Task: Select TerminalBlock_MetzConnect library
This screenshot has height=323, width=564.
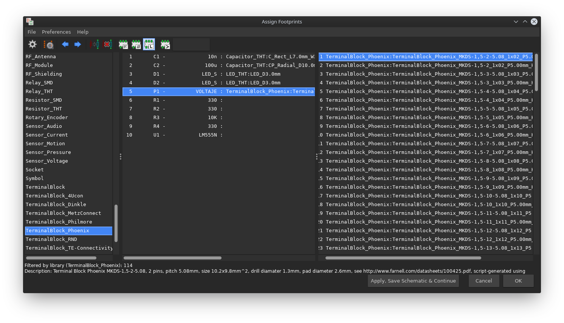Action: 69,213
